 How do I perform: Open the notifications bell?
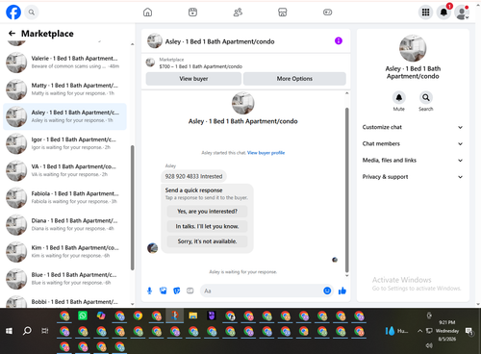[443, 13]
